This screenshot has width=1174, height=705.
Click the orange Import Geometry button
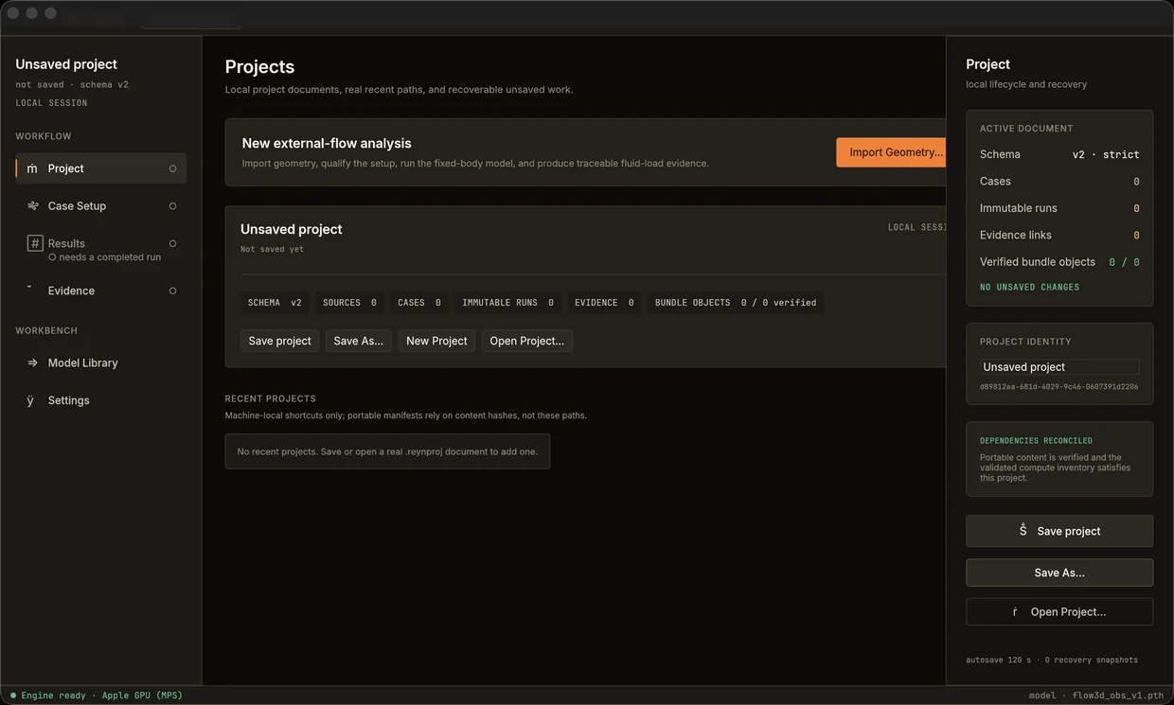click(891, 152)
